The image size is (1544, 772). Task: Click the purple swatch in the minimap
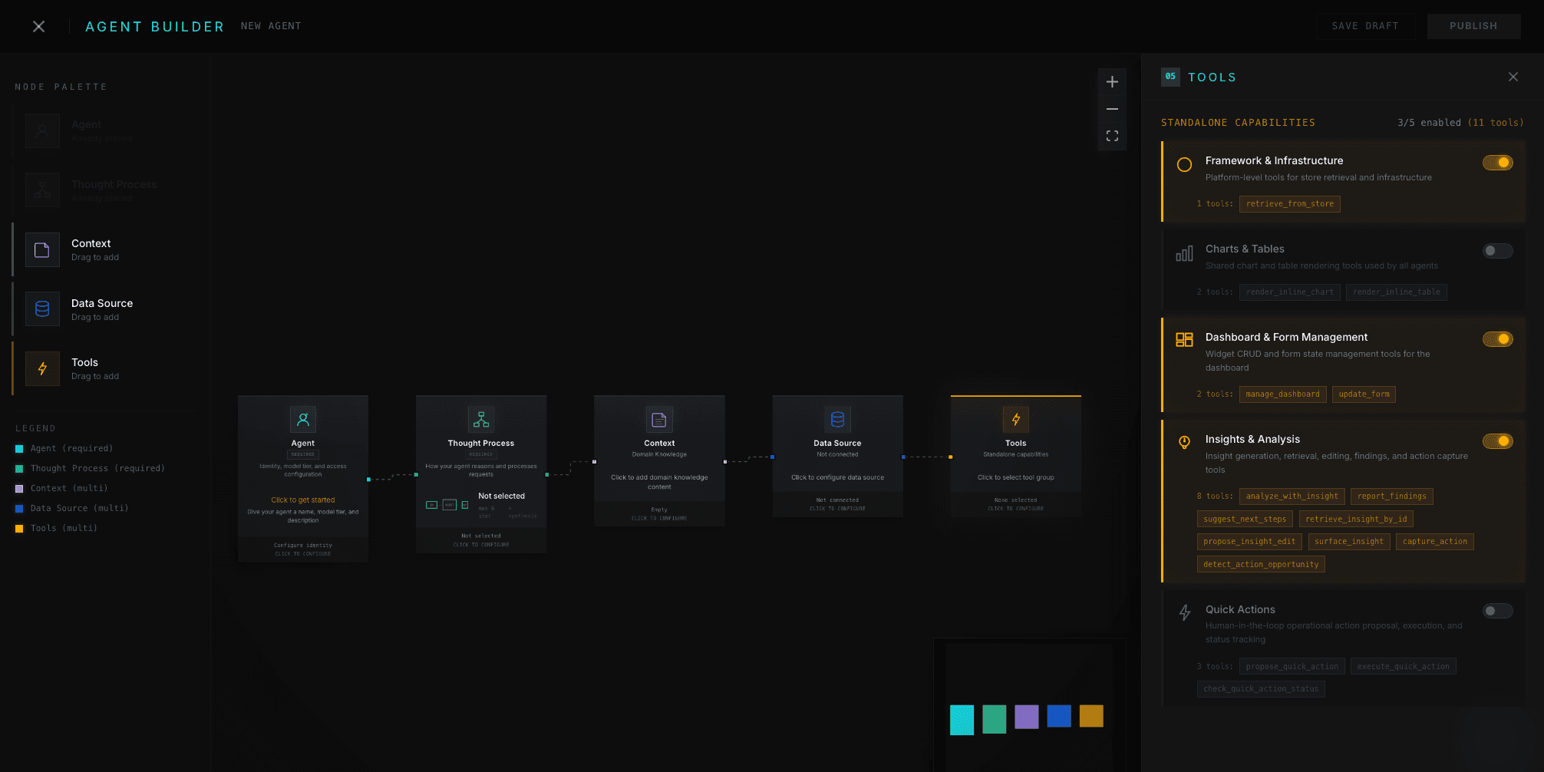coord(1026,717)
